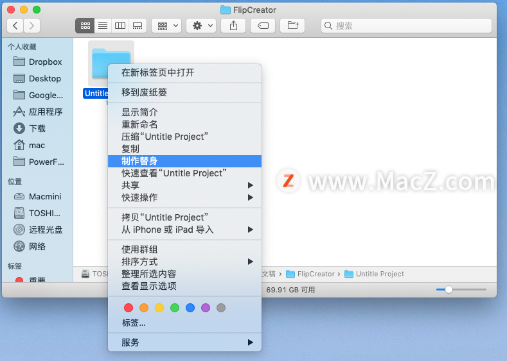This screenshot has width=507, height=361.
Task: Expand the 共享 submenu
Action: coord(184,185)
